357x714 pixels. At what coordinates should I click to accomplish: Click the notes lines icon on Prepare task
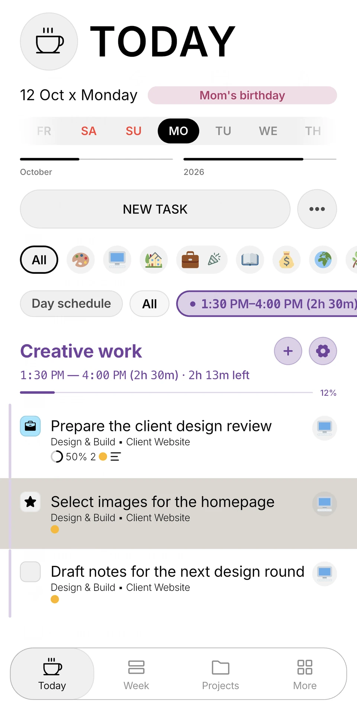pyautogui.click(x=116, y=457)
